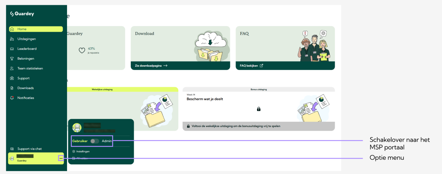Click the Support medkit icon
442x174 pixels.
[12, 78]
